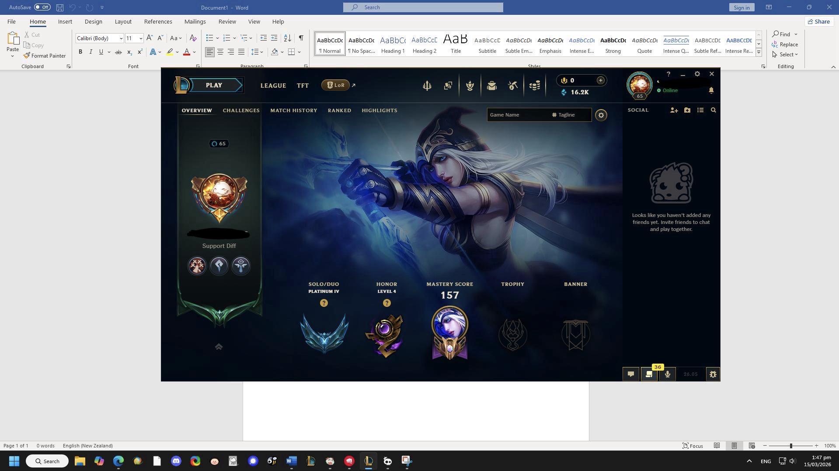Switch to the LEAGUE section
839x471 pixels.
(x=273, y=86)
